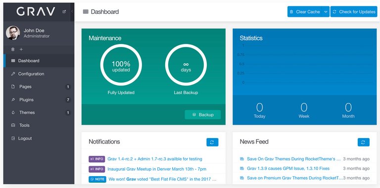Image resolution: width=380 pixels, height=188 pixels.
Task: Click the Tools briefcase icon
Action: point(13,125)
